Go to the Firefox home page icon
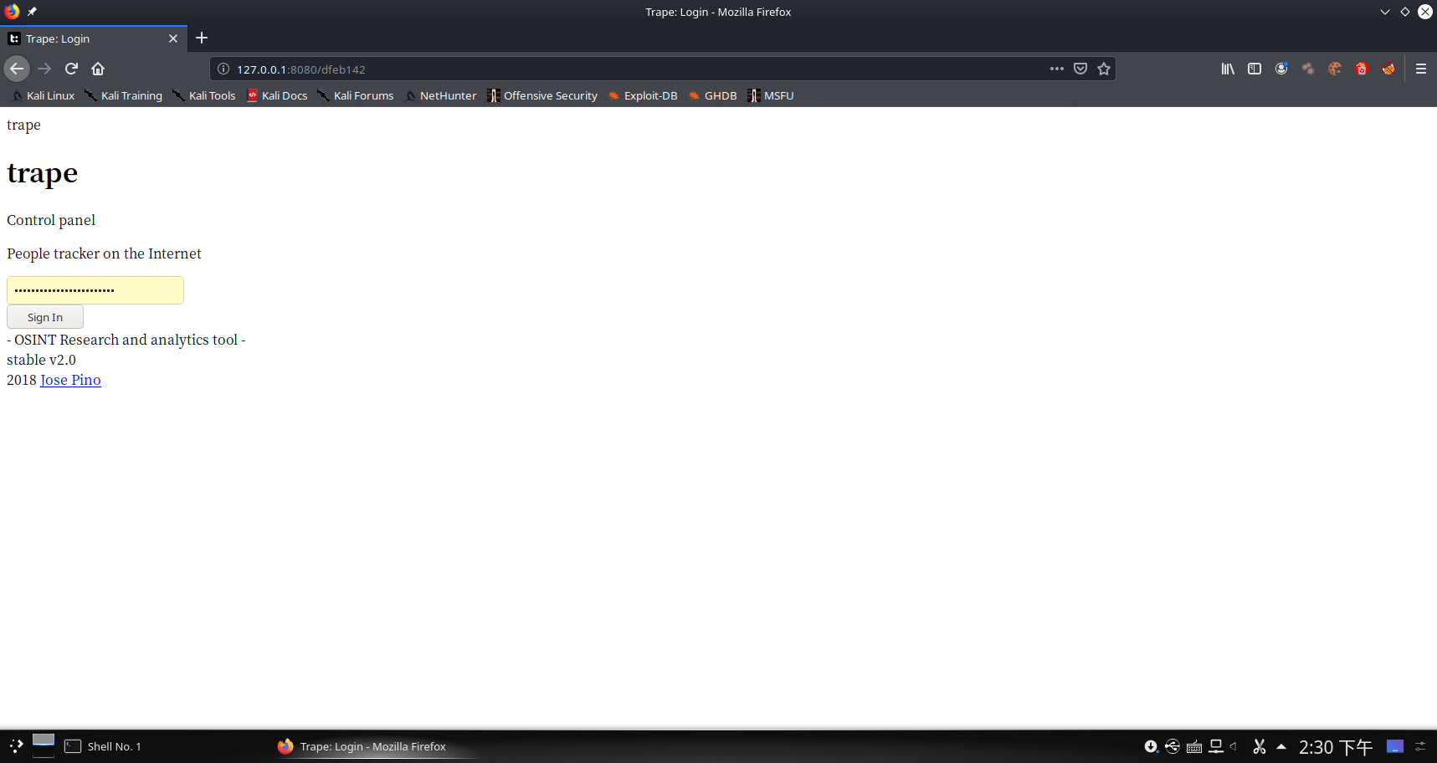 click(98, 69)
